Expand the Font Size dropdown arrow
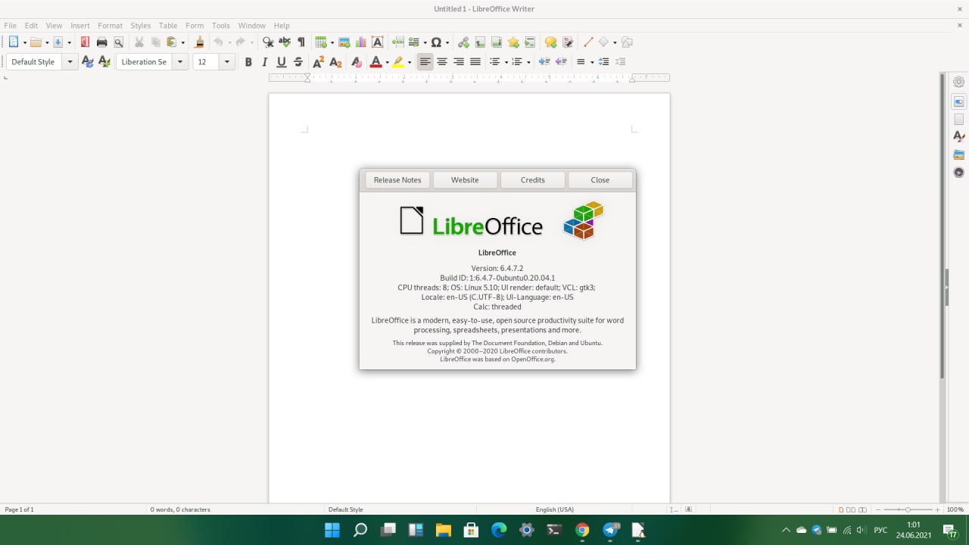969x545 pixels. 227,62
